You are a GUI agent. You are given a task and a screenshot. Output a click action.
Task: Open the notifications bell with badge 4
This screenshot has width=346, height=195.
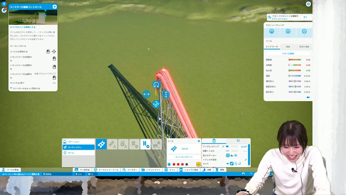coord(4,10)
